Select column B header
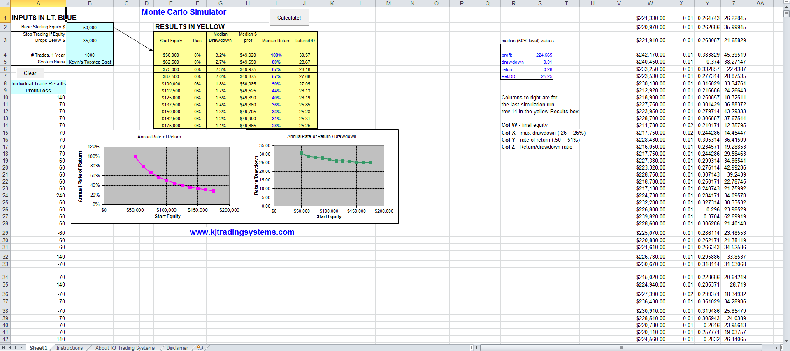Screen dimensions: 790x351 tap(90, 3)
